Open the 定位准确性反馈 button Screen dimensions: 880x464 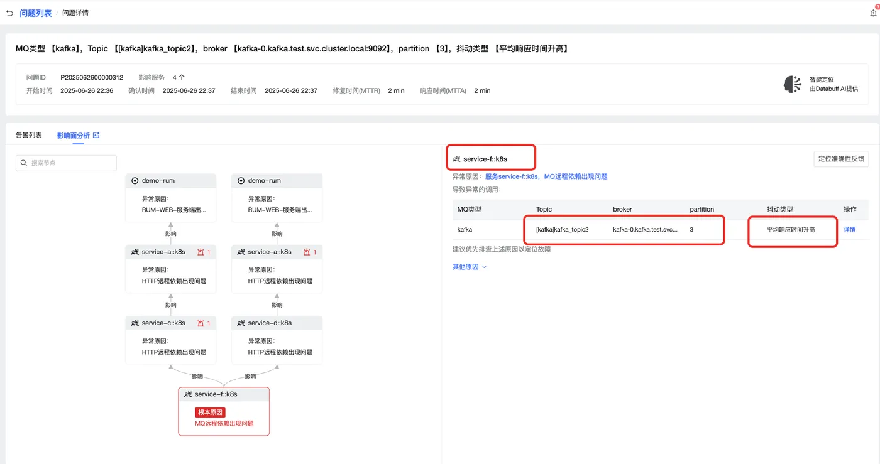(x=841, y=159)
